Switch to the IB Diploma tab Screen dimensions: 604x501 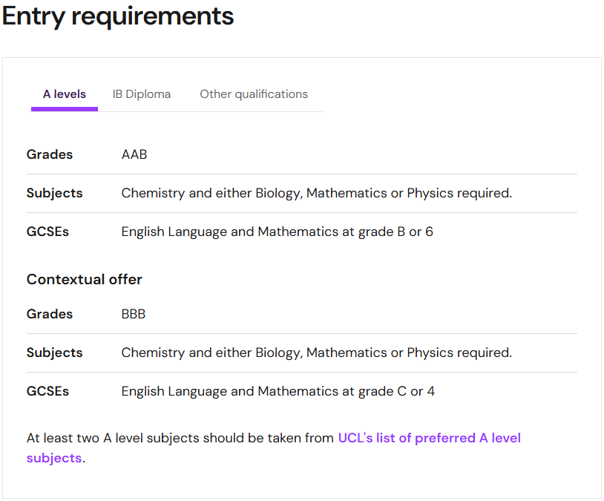coord(142,94)
